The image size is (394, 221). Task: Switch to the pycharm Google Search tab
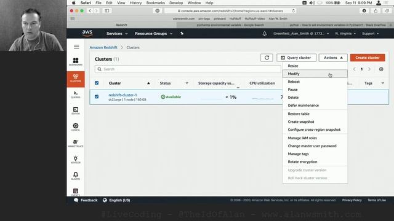point(230,25)
